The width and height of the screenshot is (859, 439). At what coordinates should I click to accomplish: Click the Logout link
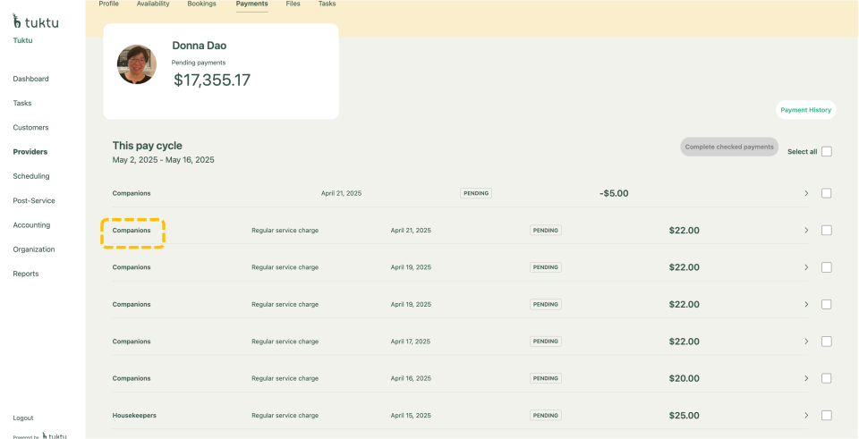[23, 418]
